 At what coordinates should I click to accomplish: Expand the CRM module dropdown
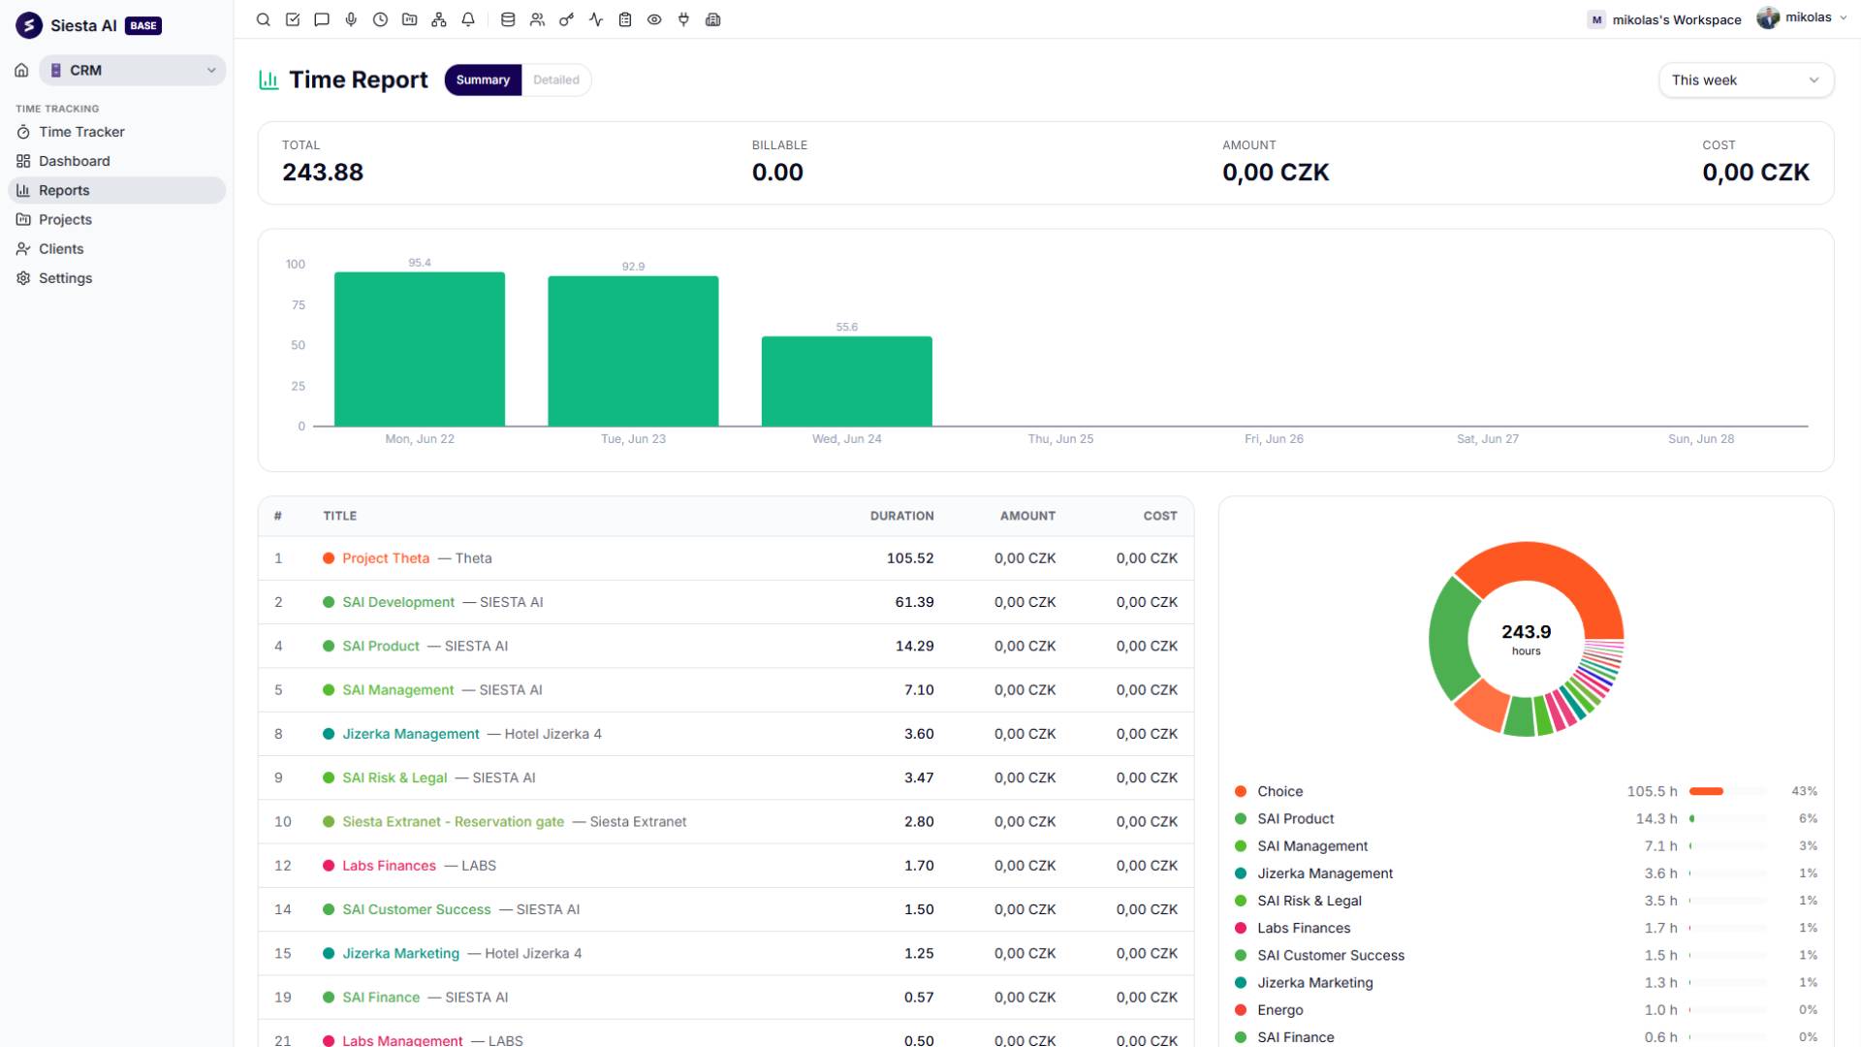[x=133, y=70]
